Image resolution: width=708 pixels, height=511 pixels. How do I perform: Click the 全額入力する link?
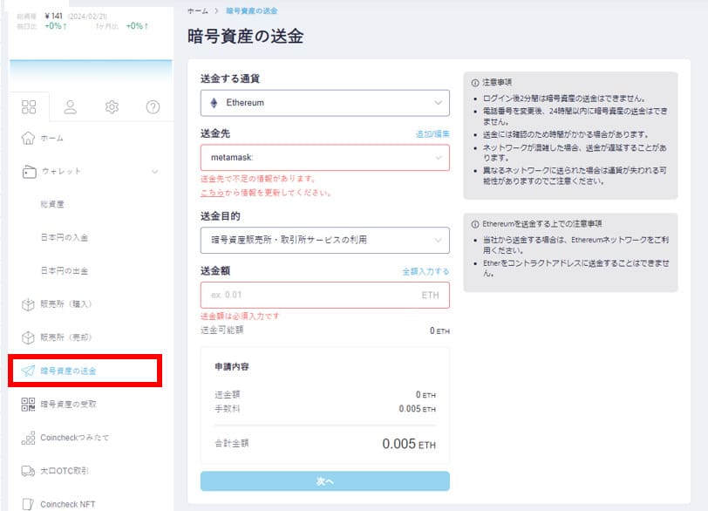pos(425,272)
